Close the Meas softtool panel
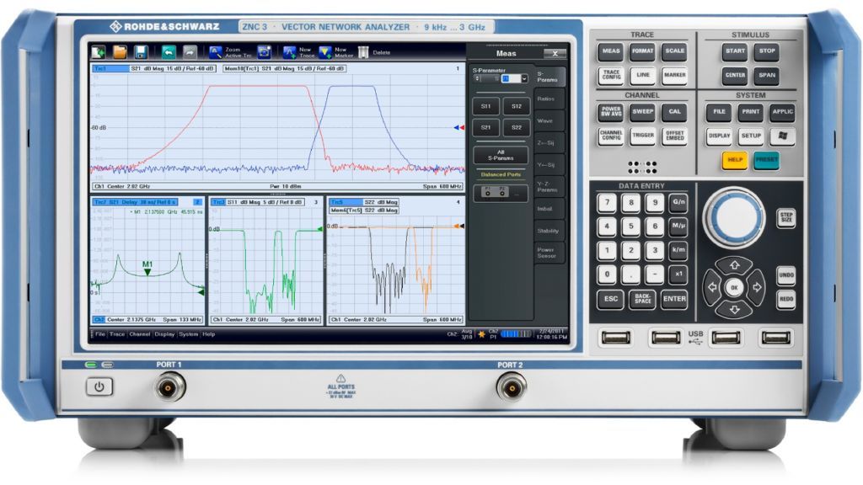This screenshot has height=485, width=863. click(x=555, y=52)
